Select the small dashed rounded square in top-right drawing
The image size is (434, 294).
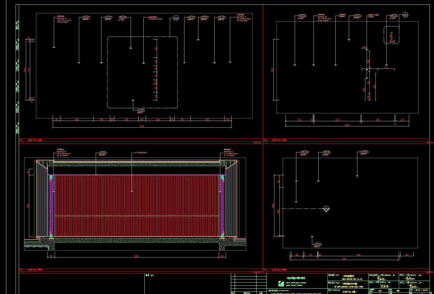[x=391, y=35]
